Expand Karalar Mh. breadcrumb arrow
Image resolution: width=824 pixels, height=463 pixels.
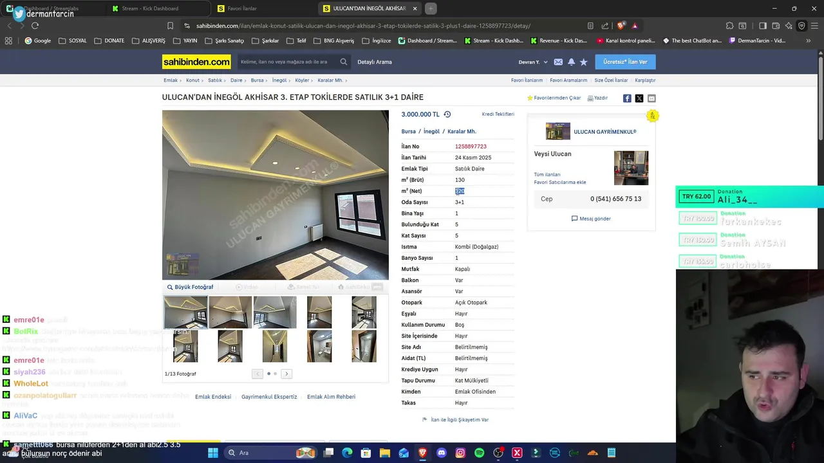346,80
